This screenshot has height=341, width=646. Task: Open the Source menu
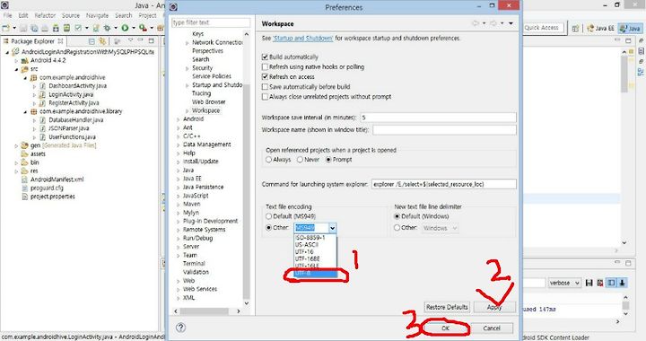71,15
